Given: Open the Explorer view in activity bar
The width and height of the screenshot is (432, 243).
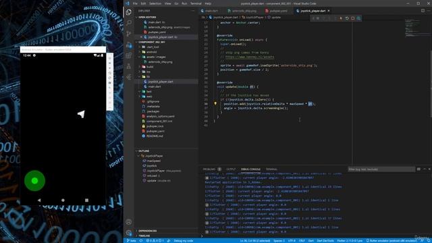Looking at the screenshot, I should pos(129,12).
